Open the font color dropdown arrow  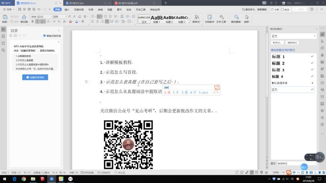(x=79, y=21)
